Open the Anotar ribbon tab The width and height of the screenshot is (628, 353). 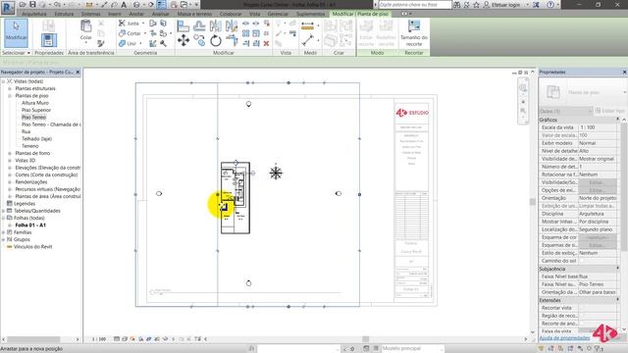click(136, 14)
